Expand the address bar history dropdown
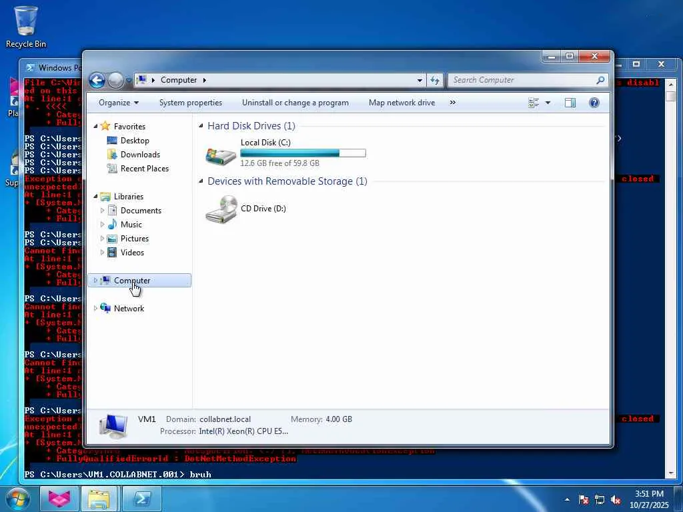 click(420, 80)
